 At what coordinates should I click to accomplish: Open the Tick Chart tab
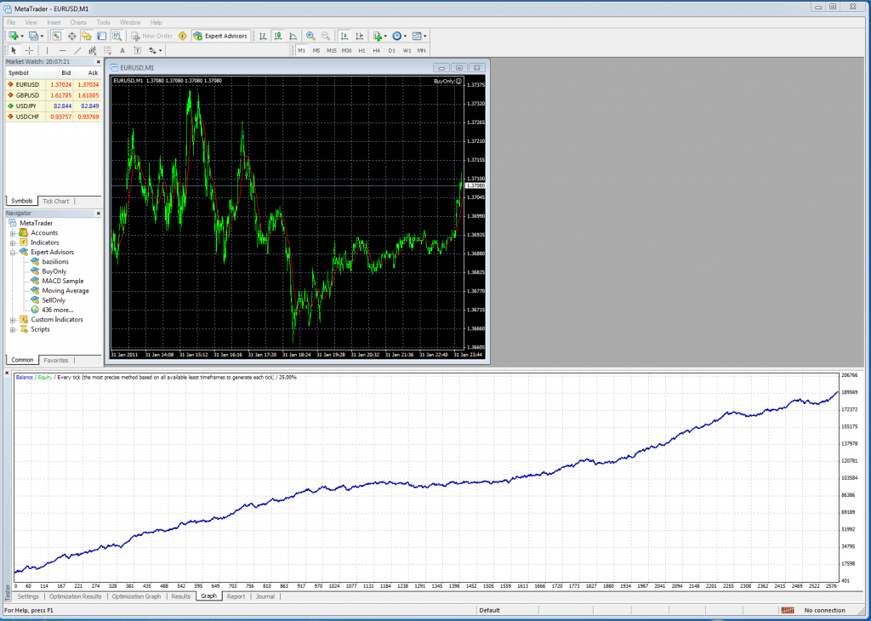[x=56, y=202]
